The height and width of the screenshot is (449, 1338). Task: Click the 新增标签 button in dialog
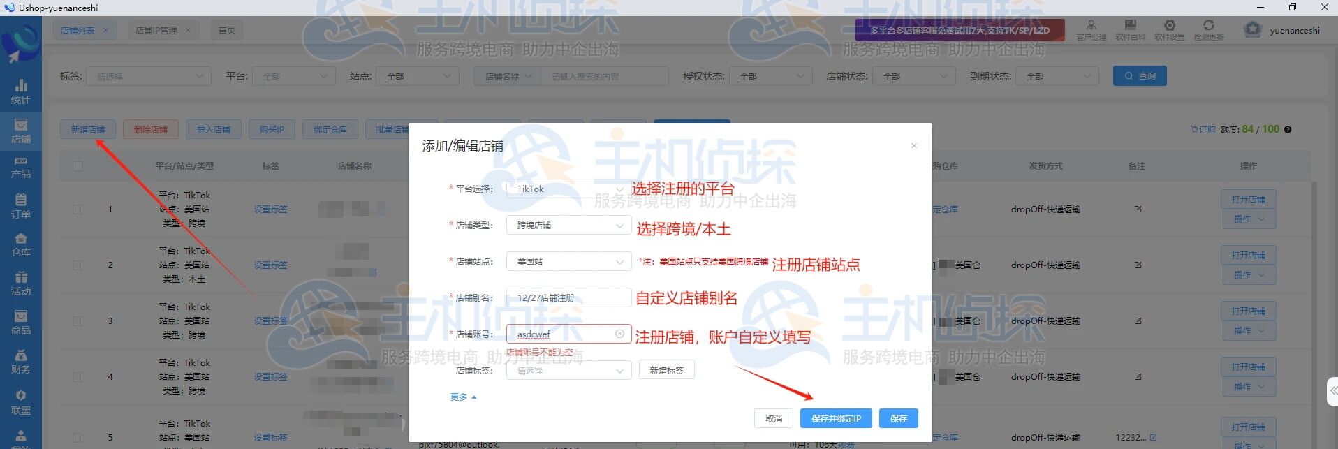pyautogui.click(x=667, y=370)
